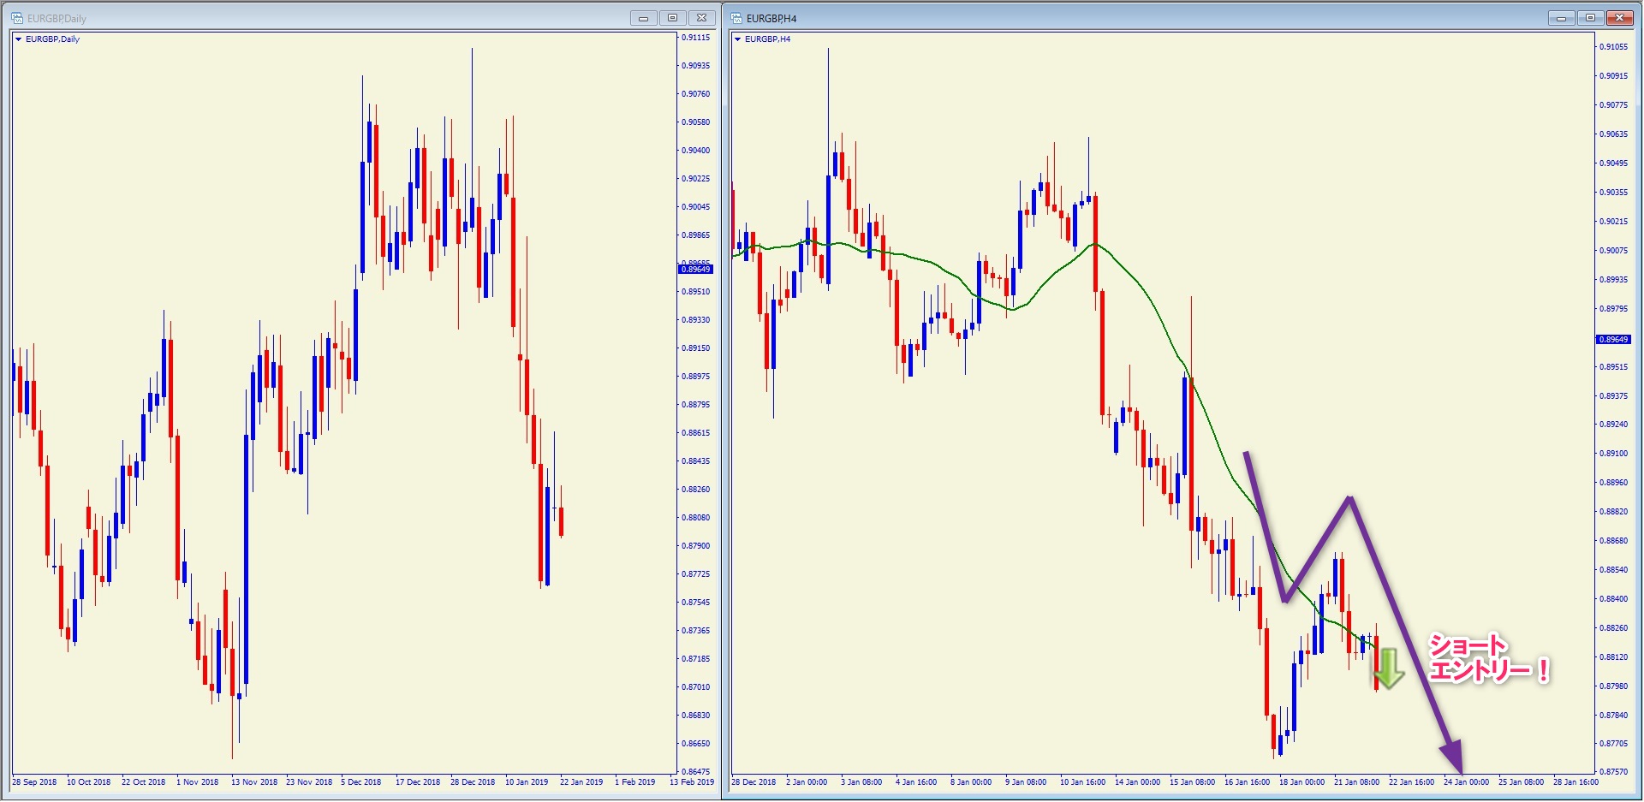This screenshot has width=1644, height=802.
Task: Restore the EURGBP,H4 chart window
Action: (x=1590, y=18)
